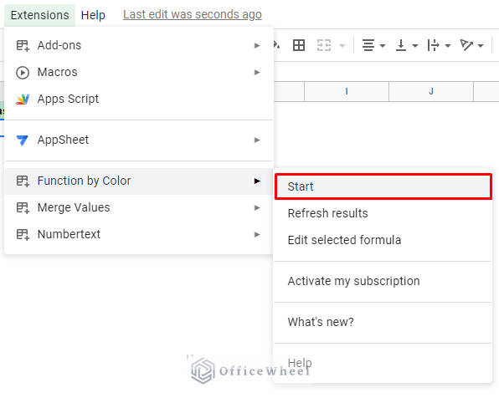Click the Horizontal align icon

coord(368,45)
